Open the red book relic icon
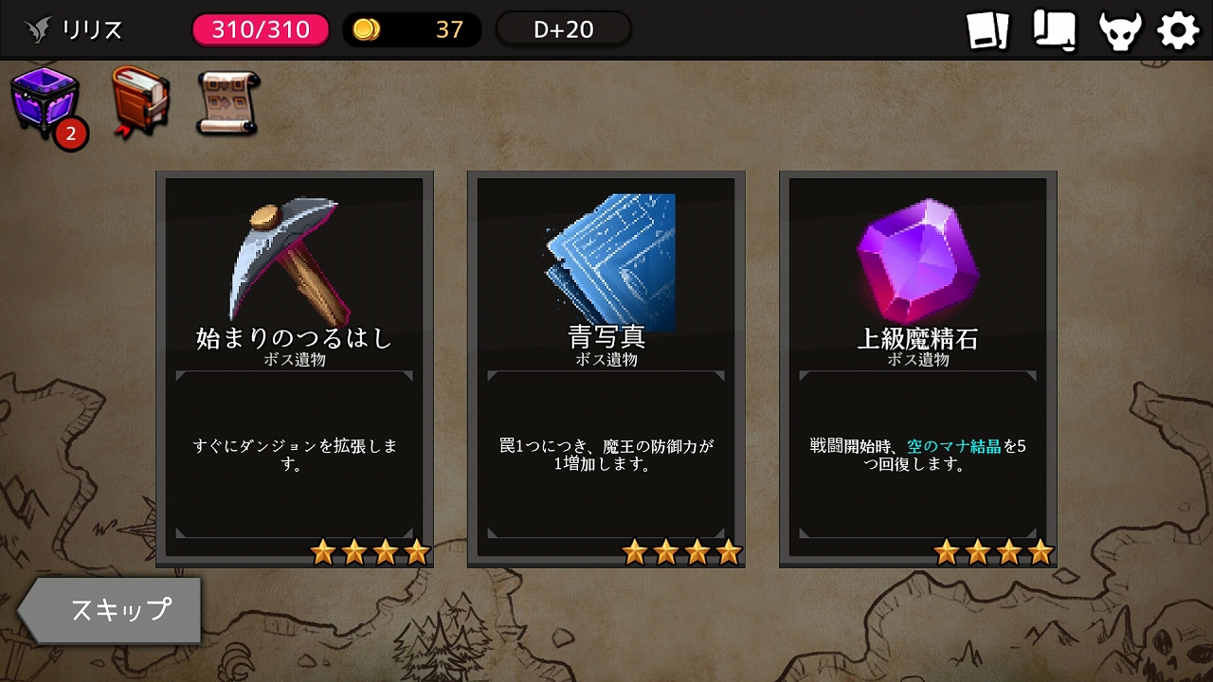The image size is (1213, 682). 139,100
